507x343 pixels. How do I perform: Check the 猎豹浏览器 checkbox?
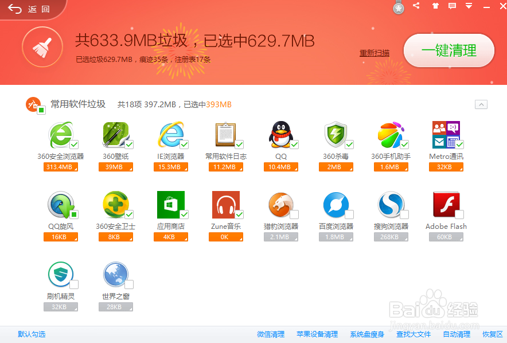pyautogui.click(x=294, y=215)
